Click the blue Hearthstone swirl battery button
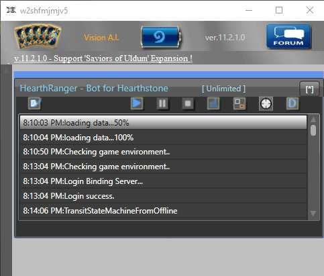Screen dimensions: 324x276 point(161,37)
